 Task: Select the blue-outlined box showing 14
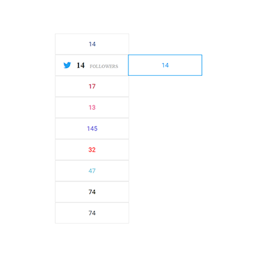click(x=165, y=65)
